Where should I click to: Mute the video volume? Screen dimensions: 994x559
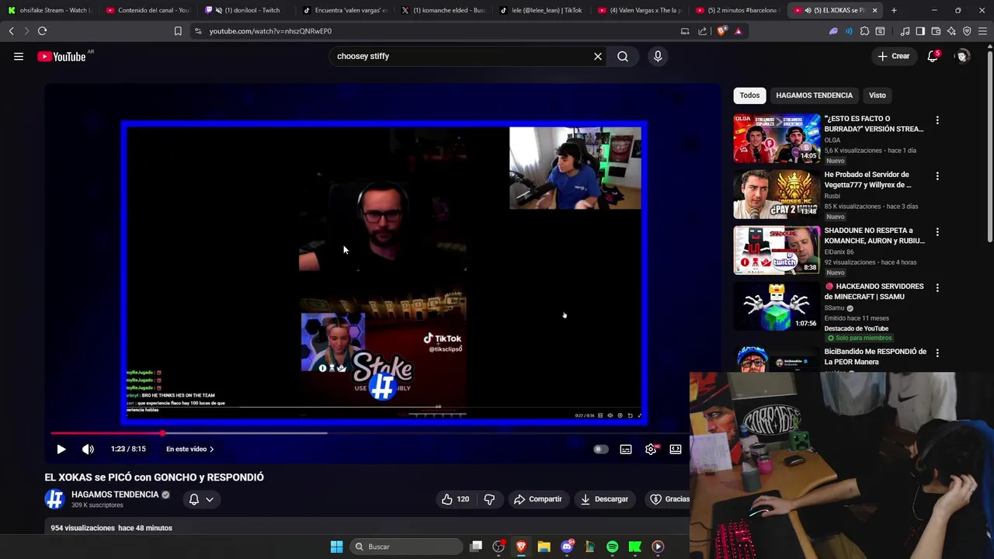click(x=88, y=449)
